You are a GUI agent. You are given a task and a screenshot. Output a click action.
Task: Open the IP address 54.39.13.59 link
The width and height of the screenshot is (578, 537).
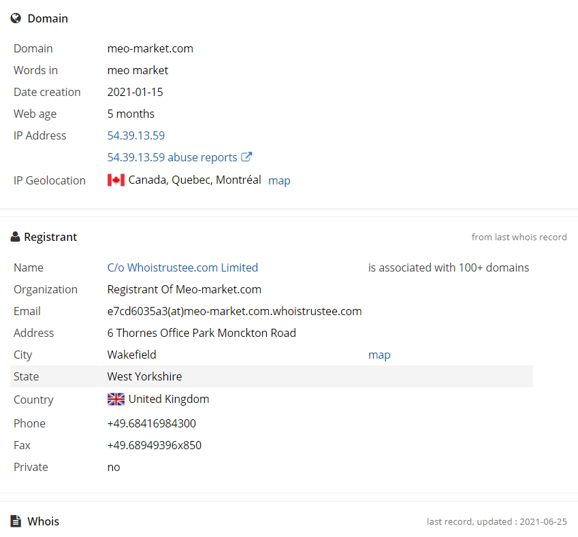click(x=136, y=135)
